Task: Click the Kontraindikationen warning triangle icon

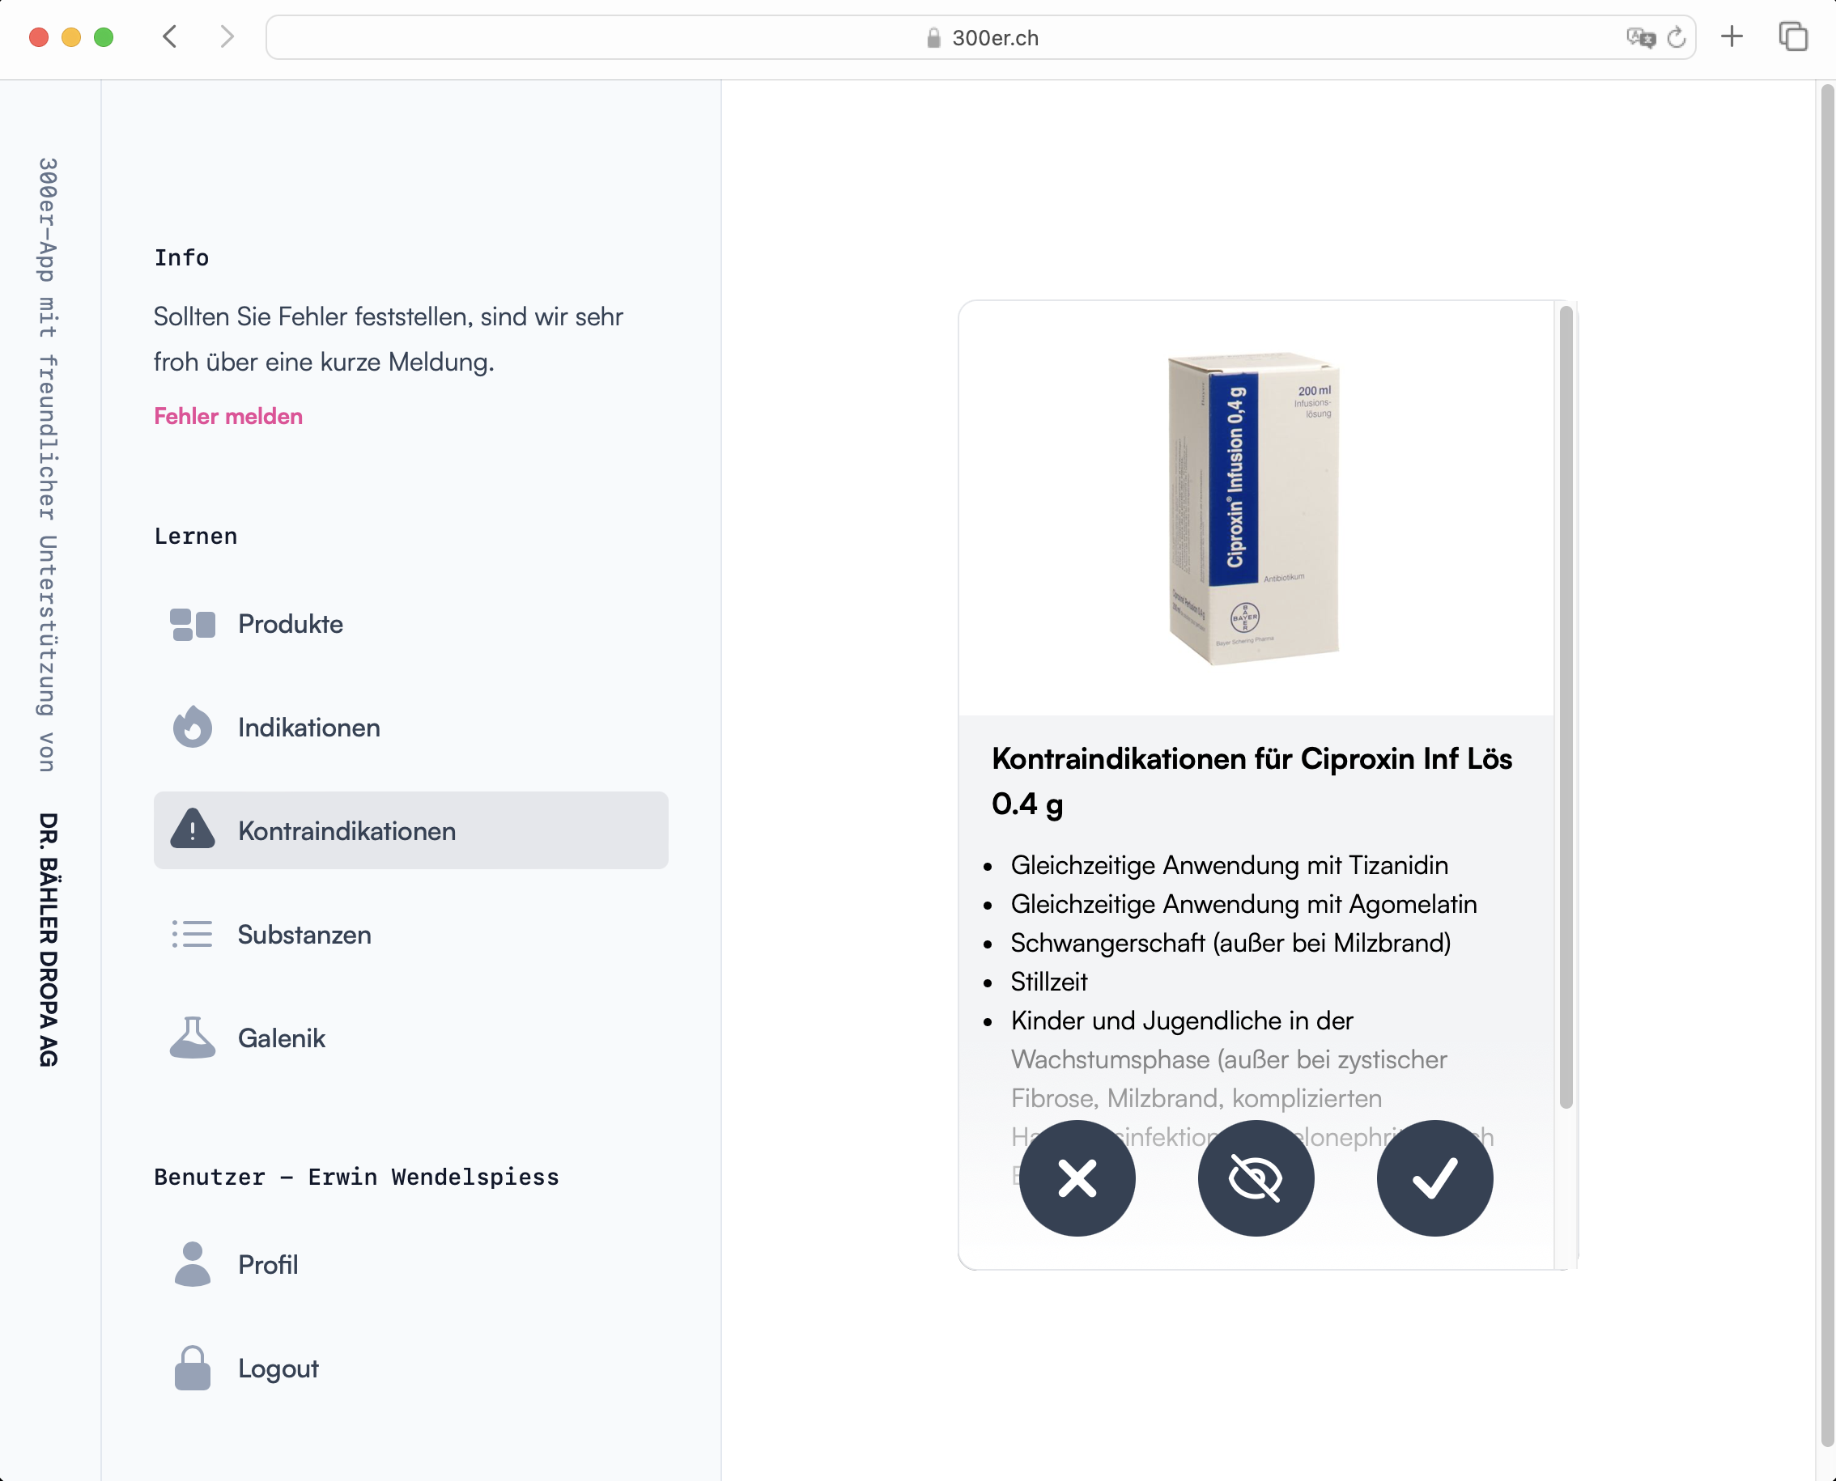Action: [192, 830]
